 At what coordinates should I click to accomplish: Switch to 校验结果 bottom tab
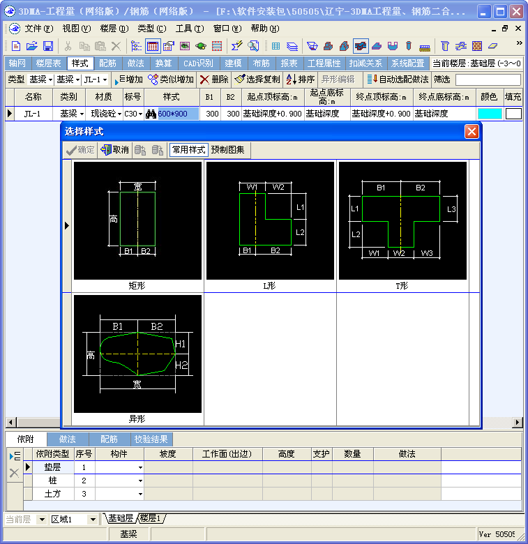pyautogui.click(x=151, y=439)
